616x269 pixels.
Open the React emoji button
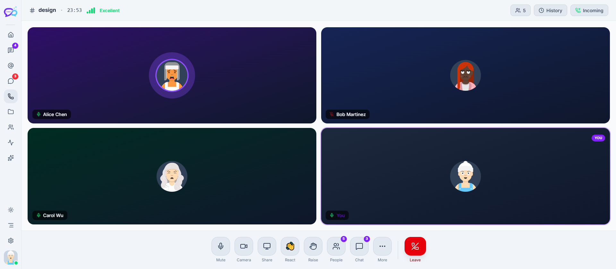pyautogui.click(x=290, y=246)
